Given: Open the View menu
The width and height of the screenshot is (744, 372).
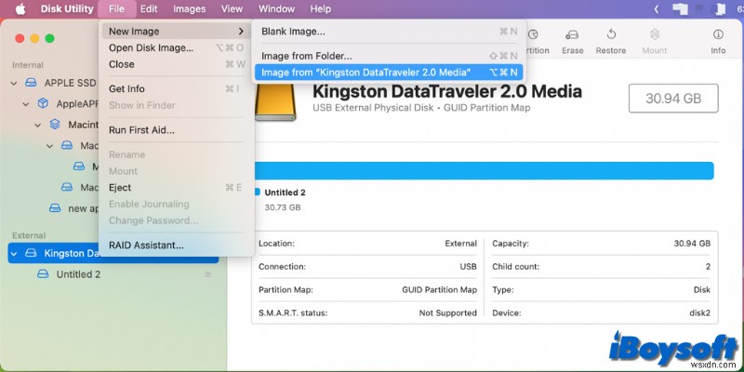Looking at the screenshot, I should click(232, 9).
